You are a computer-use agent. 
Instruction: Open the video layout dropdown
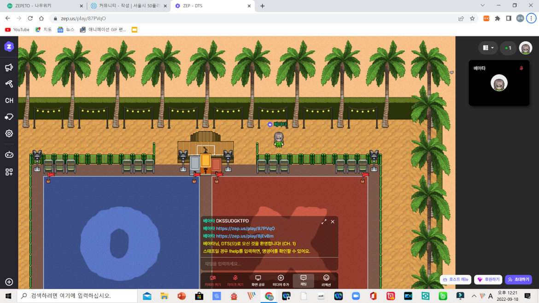point(488,48)
